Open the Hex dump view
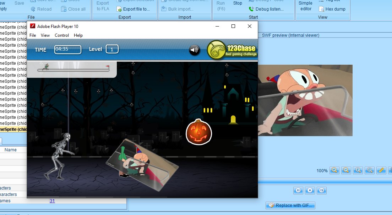Viewport: 392px width, 215px height. tap(332, 9)
